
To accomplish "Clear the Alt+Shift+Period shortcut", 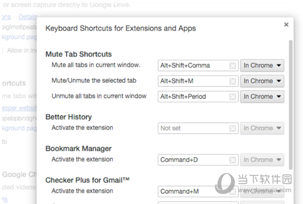I will click(232, 96).
